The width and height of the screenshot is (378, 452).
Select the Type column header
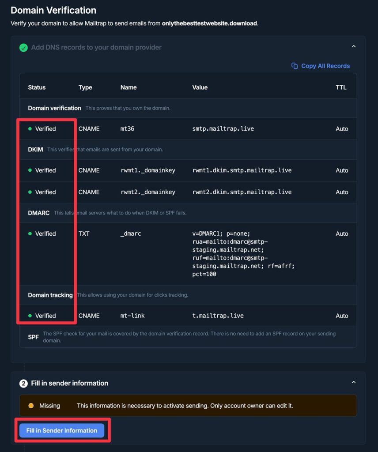[x=85, y=87]
